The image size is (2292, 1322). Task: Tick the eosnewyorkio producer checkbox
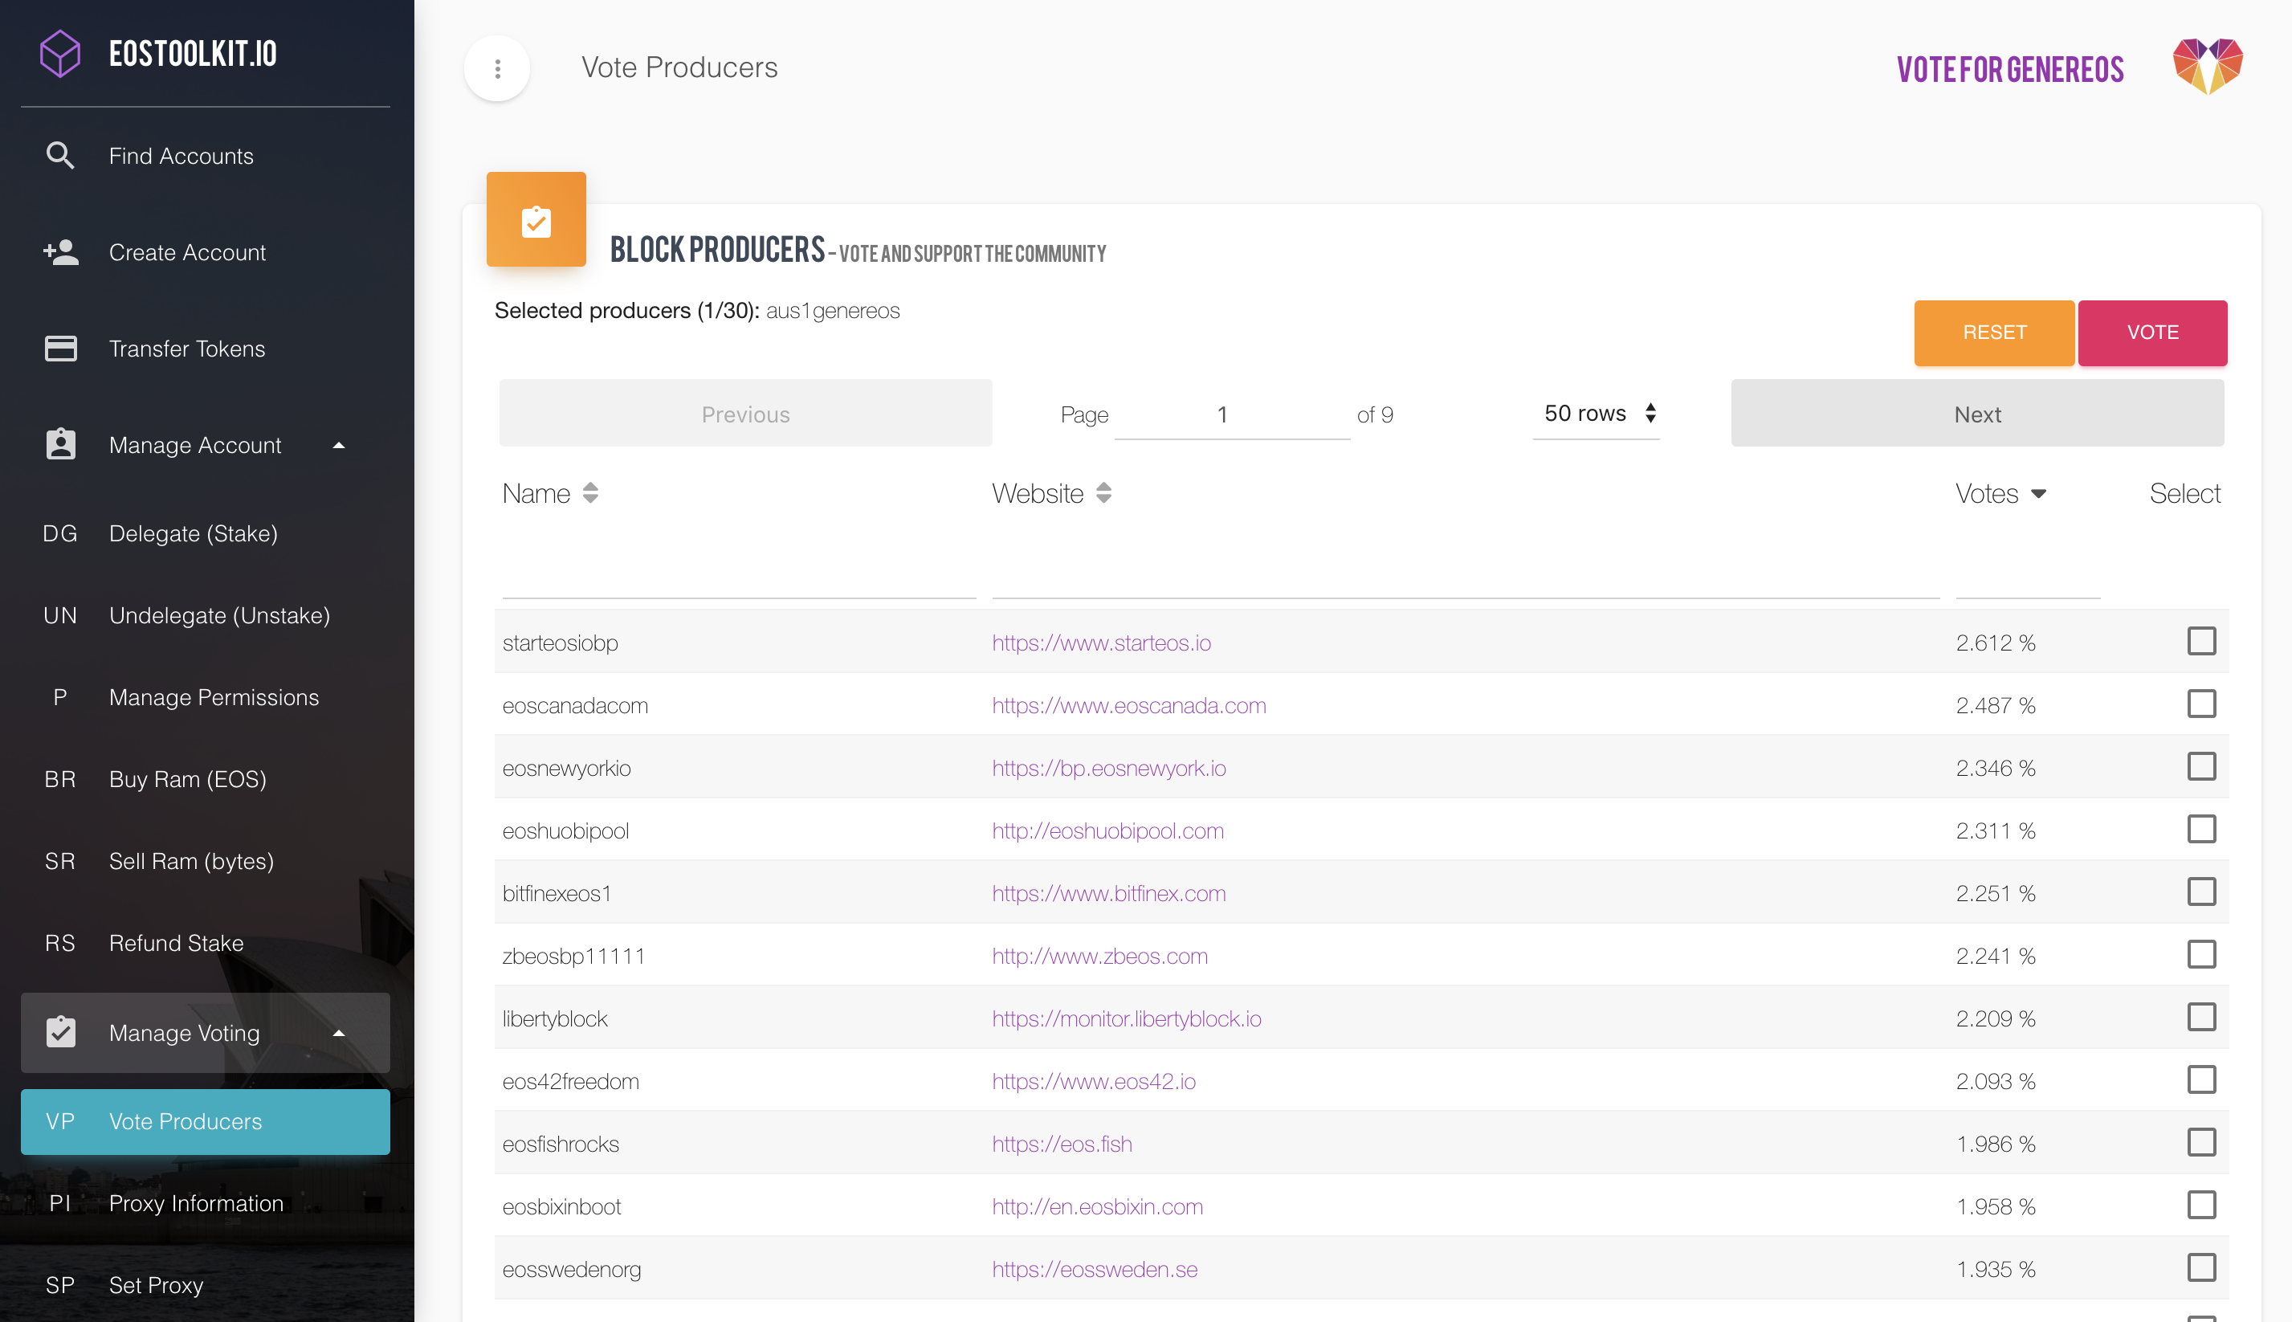[2201, 766]
